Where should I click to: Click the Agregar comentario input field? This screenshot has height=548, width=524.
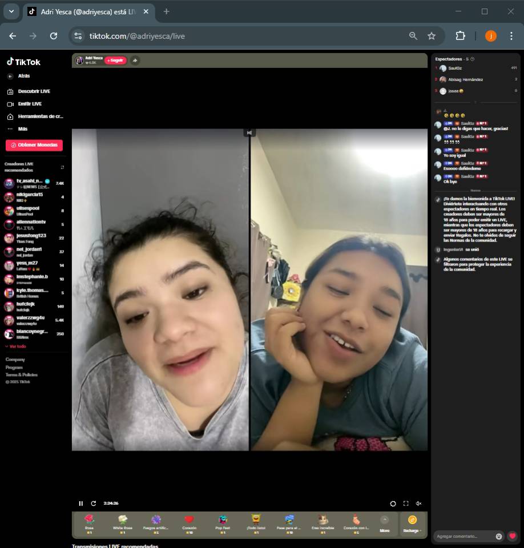(463, 536)
